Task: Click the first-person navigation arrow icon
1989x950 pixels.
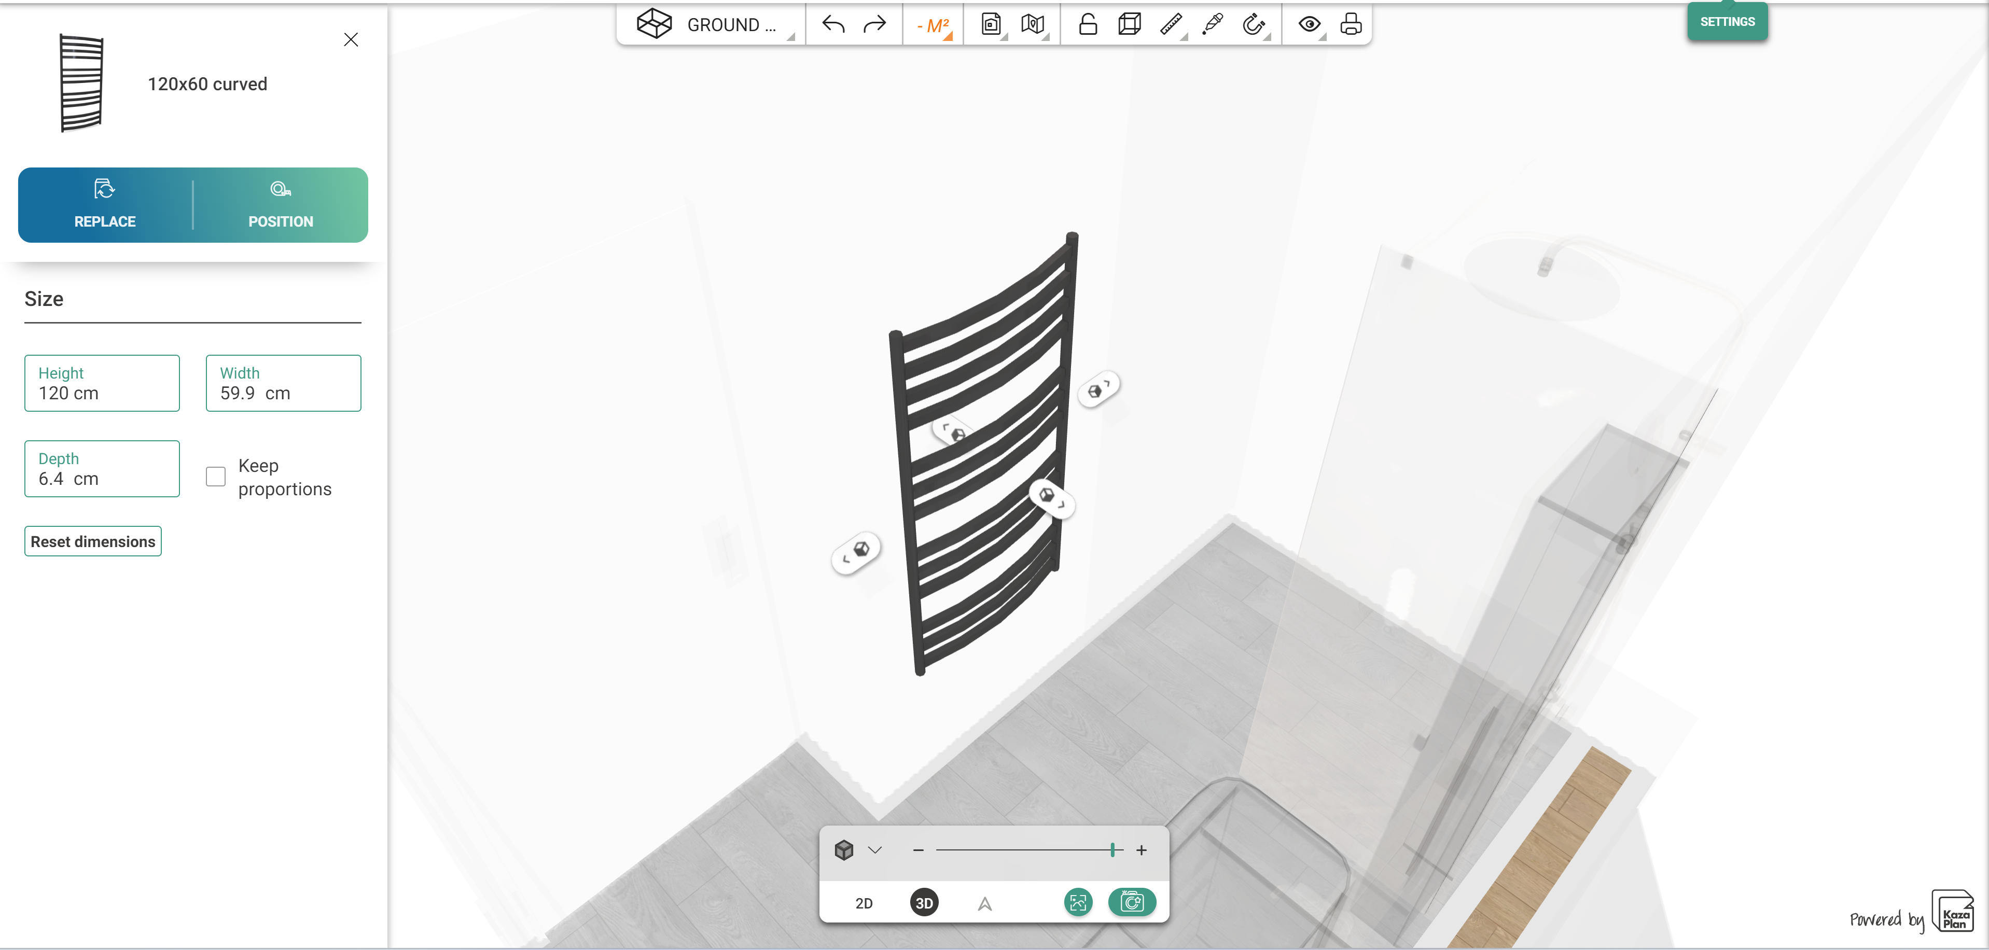Action: [x=984, y=904]
